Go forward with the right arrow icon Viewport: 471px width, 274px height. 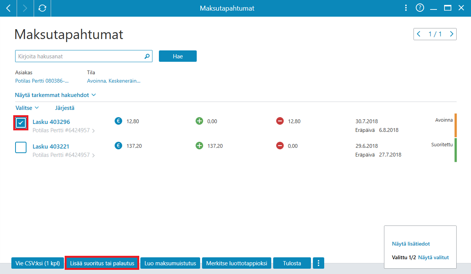point(25,8)
